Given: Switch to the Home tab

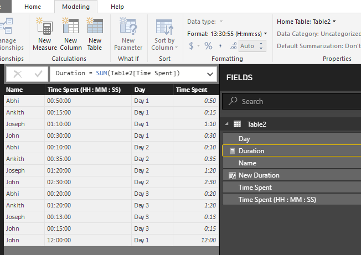Looking at the screenshot, I should pyautogui.click(x=33, y=7).
